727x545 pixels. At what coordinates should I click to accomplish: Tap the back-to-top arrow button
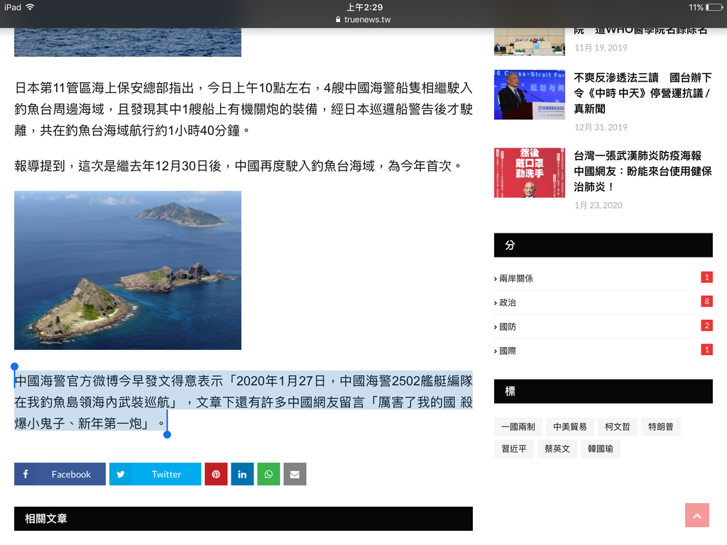[697, 515]
